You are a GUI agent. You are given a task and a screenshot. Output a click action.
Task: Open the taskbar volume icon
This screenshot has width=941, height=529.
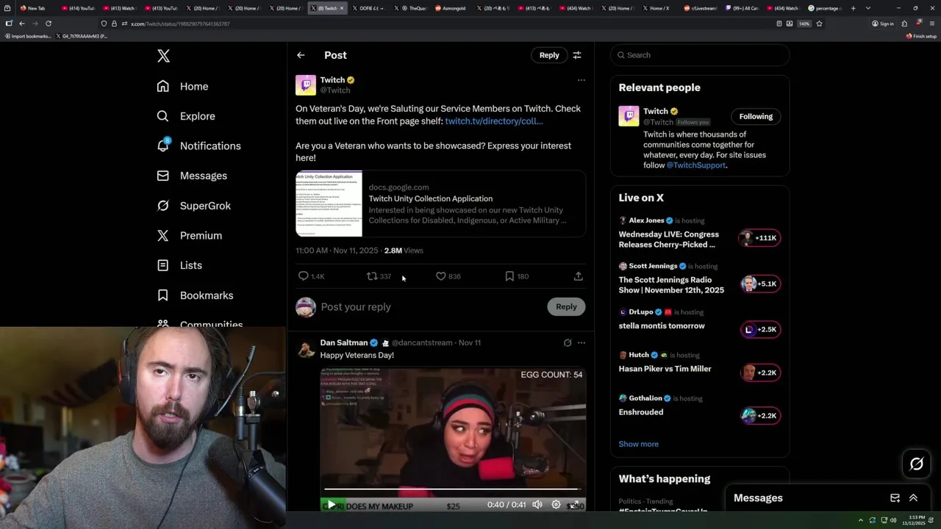893,520
